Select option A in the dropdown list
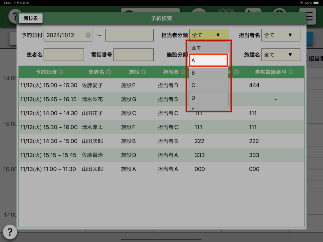Image resolution: width=323 pixels, height=242 pixels. click(208, 60)
